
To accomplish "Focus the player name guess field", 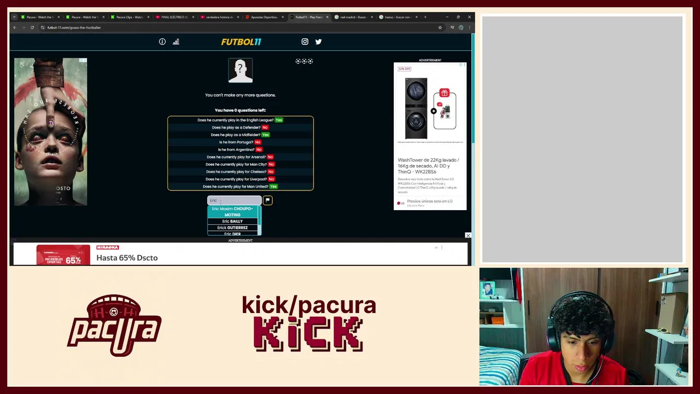I will (x=234, y=200).
